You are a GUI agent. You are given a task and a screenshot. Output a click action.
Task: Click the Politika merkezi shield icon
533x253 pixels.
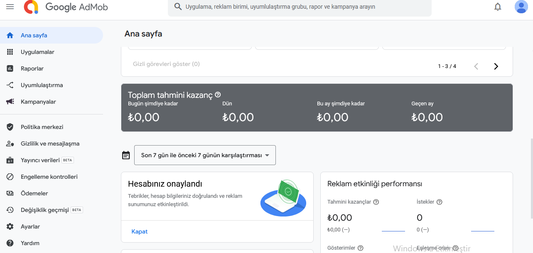click(10, 127)
